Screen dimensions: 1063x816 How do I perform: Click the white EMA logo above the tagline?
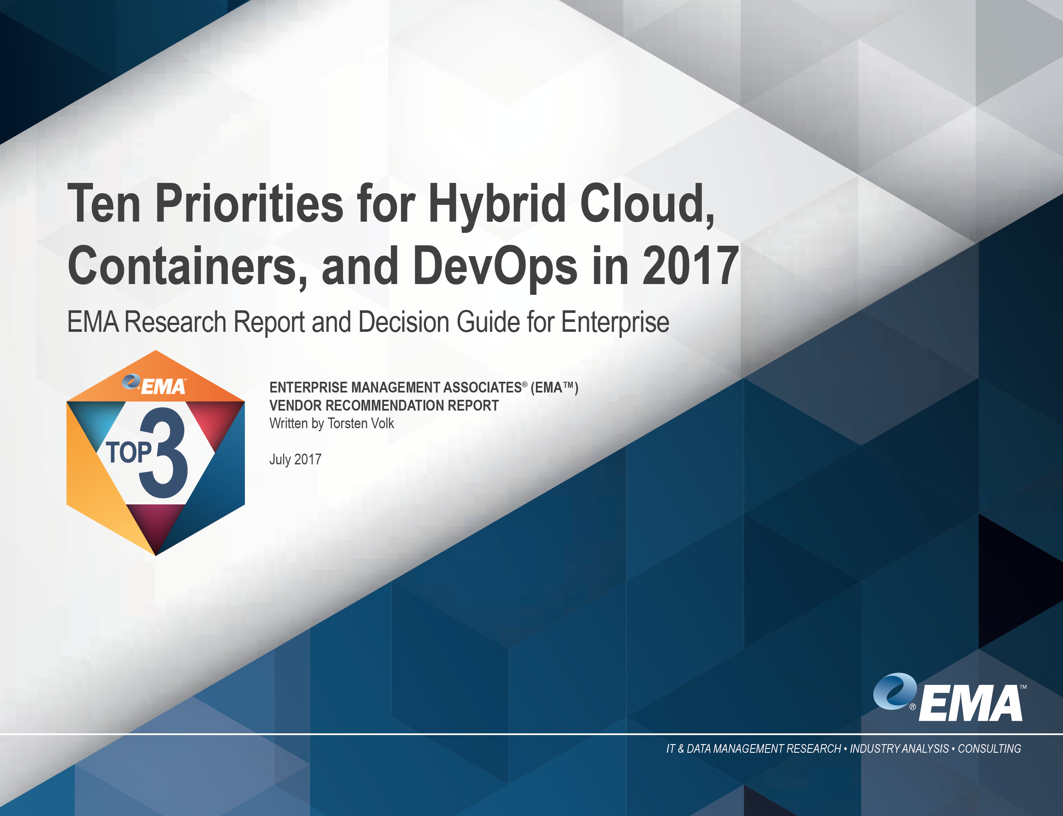(950, 698)
